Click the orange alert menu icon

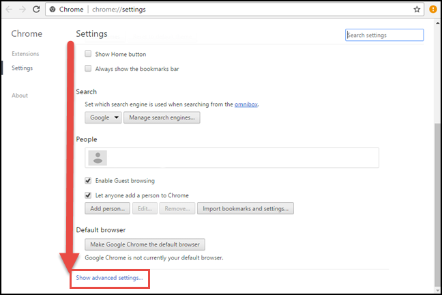[x=433, y=10]
